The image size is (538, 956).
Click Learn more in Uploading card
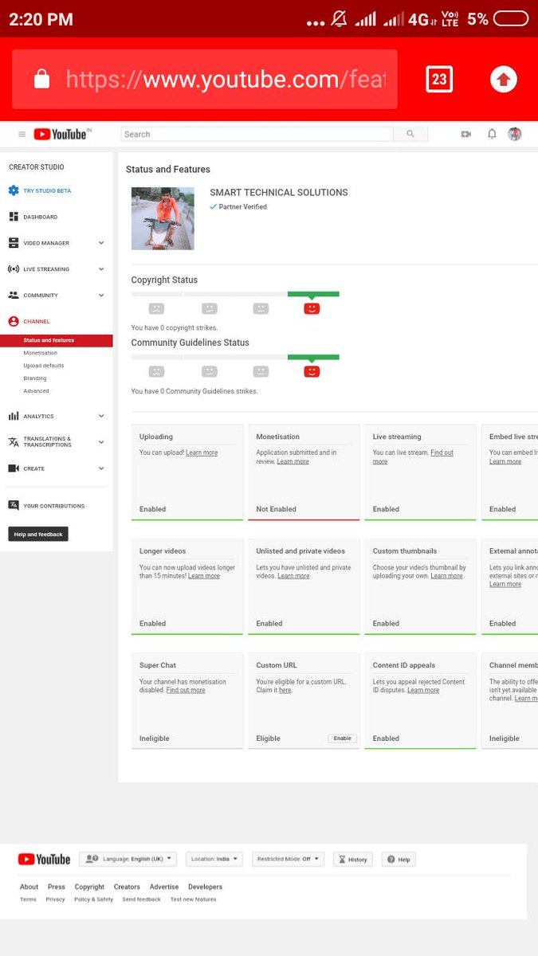(x=202, y=453)
